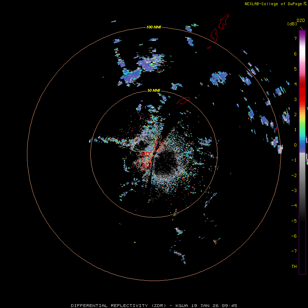Click the -2 value on the color scale
Image resolution: width=308 pixels, height=308 pixels.
coord(294,176)
